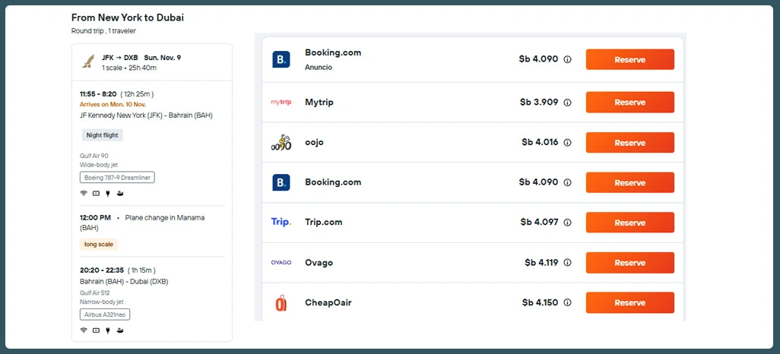This screenshot has height=354, width=780.
Task: Open price info icon for Trip.com
Action: (x=567, y=223)
